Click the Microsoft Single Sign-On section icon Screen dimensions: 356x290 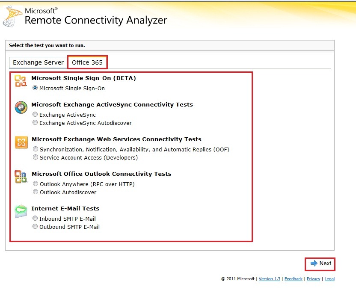[x=21, y=80]
